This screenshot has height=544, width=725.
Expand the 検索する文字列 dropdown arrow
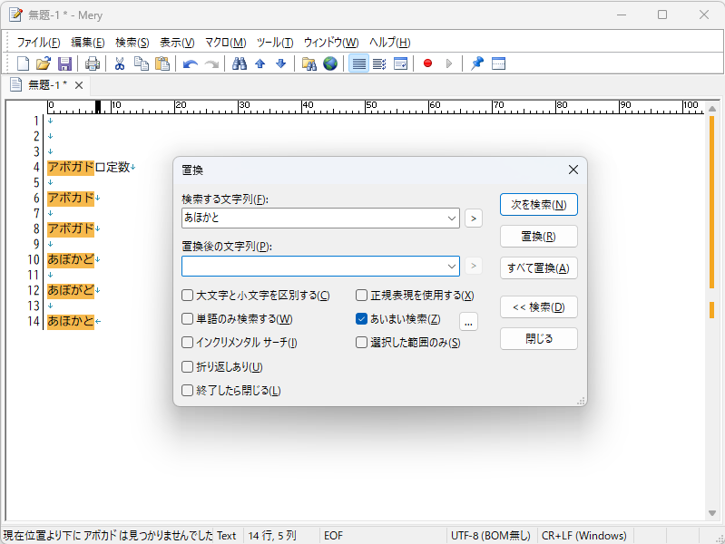coord(452,219)
